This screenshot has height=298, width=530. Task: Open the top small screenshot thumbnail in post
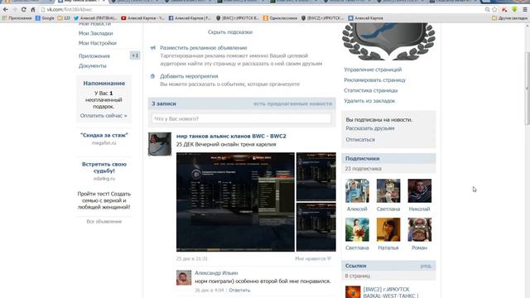316,176
